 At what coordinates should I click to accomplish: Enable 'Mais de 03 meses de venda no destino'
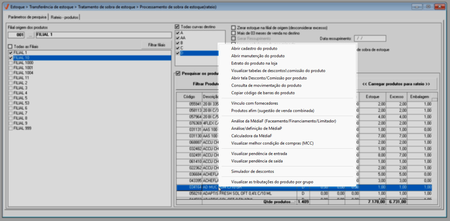(x=233, y=33)
